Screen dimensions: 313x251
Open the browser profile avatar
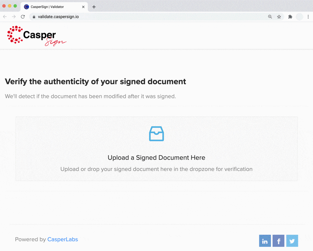click(299, 17)
